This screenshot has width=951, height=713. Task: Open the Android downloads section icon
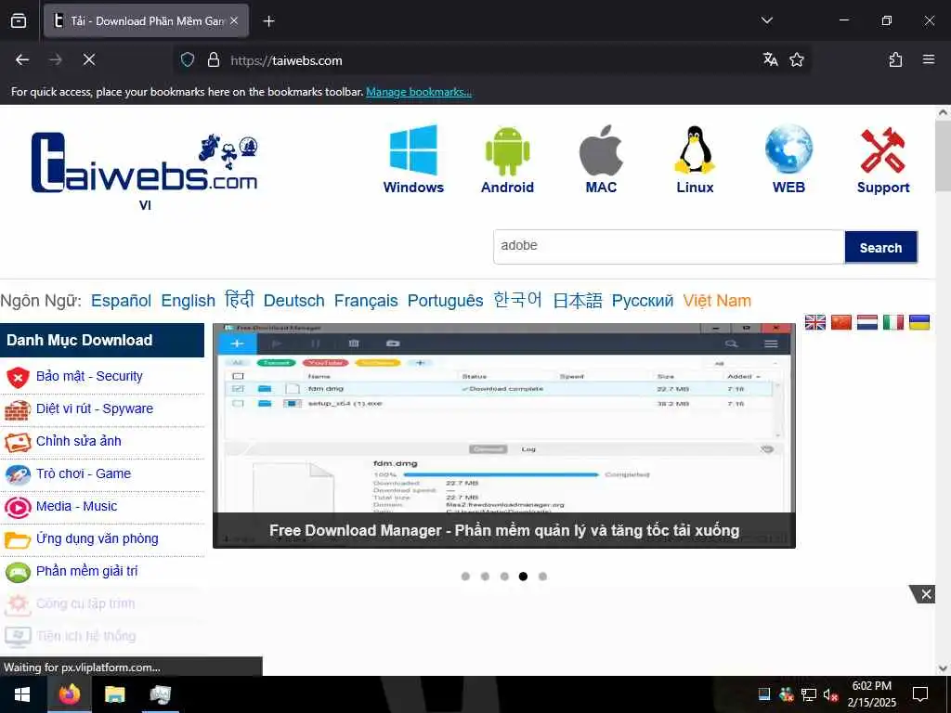click(507, 151)
